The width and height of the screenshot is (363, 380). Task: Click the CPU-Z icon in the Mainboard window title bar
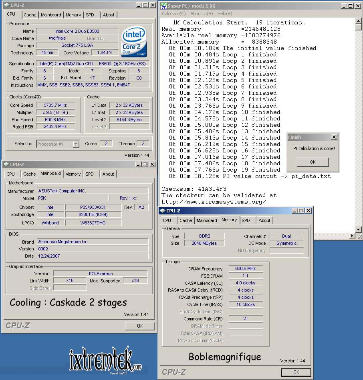click(6, 164)
